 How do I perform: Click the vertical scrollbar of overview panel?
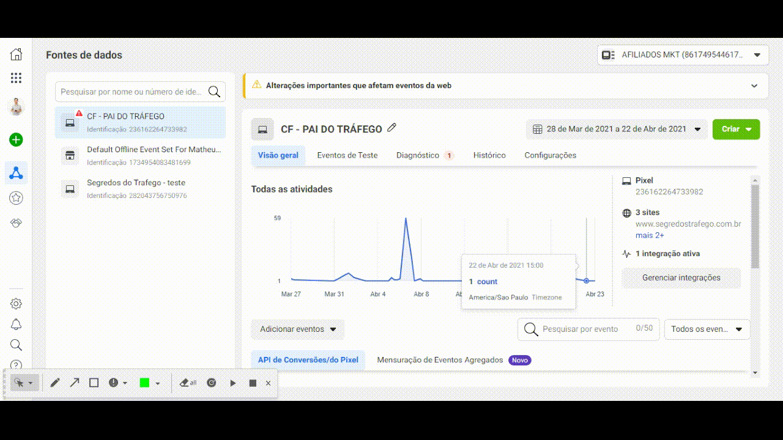pos(755,226)
